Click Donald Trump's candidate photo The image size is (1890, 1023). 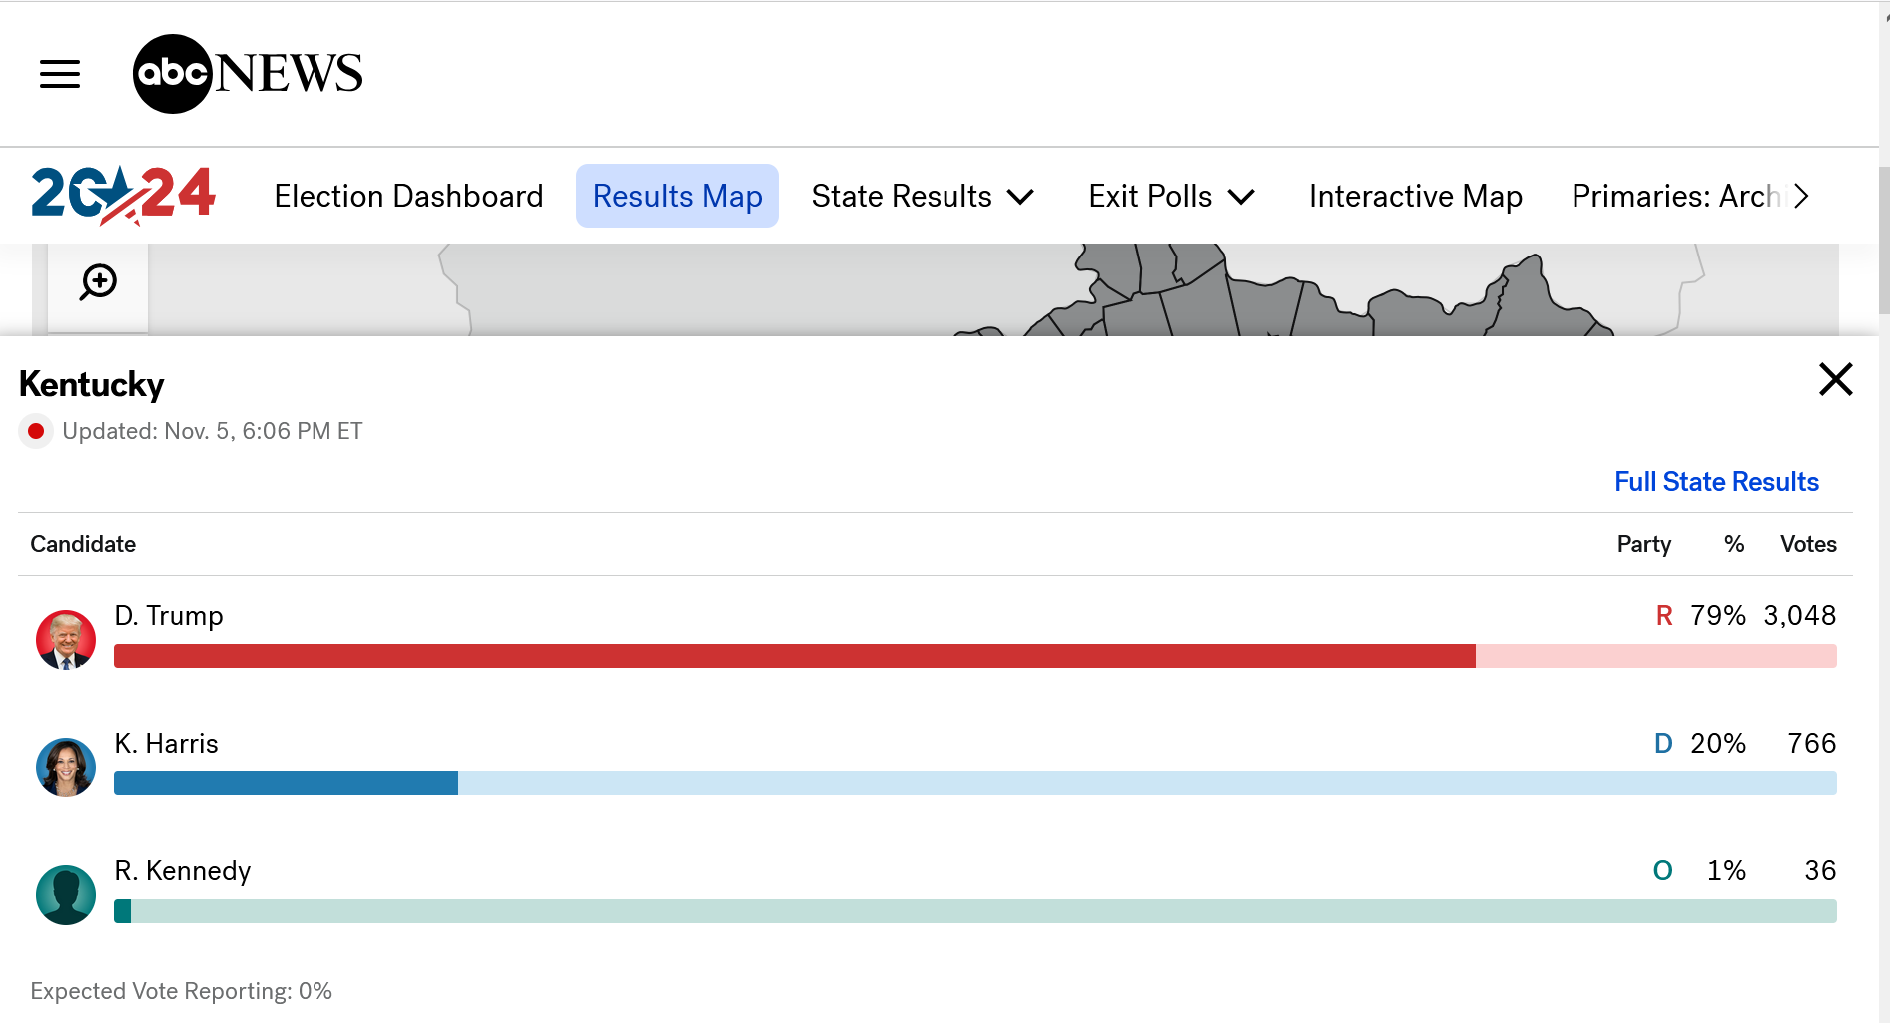(x=66, y=639)
